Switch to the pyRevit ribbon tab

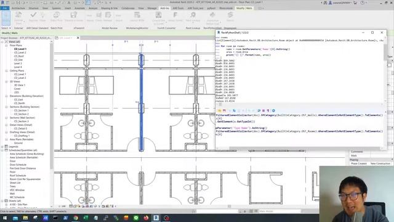[x=211, y=8]
